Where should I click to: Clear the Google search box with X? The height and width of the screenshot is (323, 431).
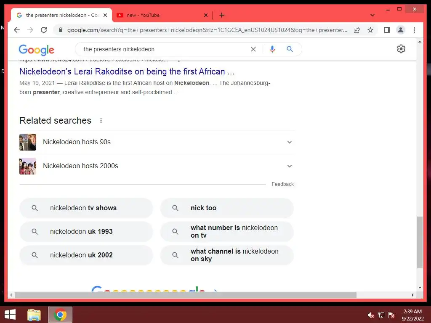pyautogui.click(x=253, y=49)
